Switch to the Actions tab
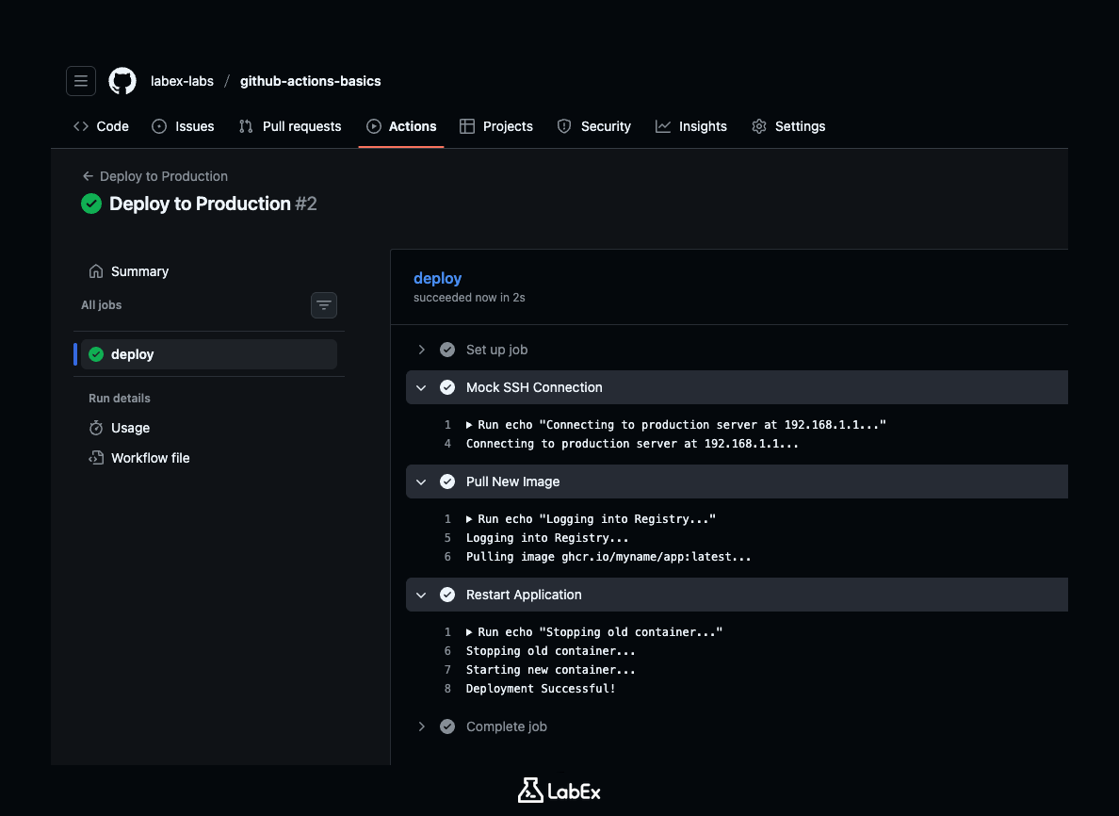 coord(401,126)
